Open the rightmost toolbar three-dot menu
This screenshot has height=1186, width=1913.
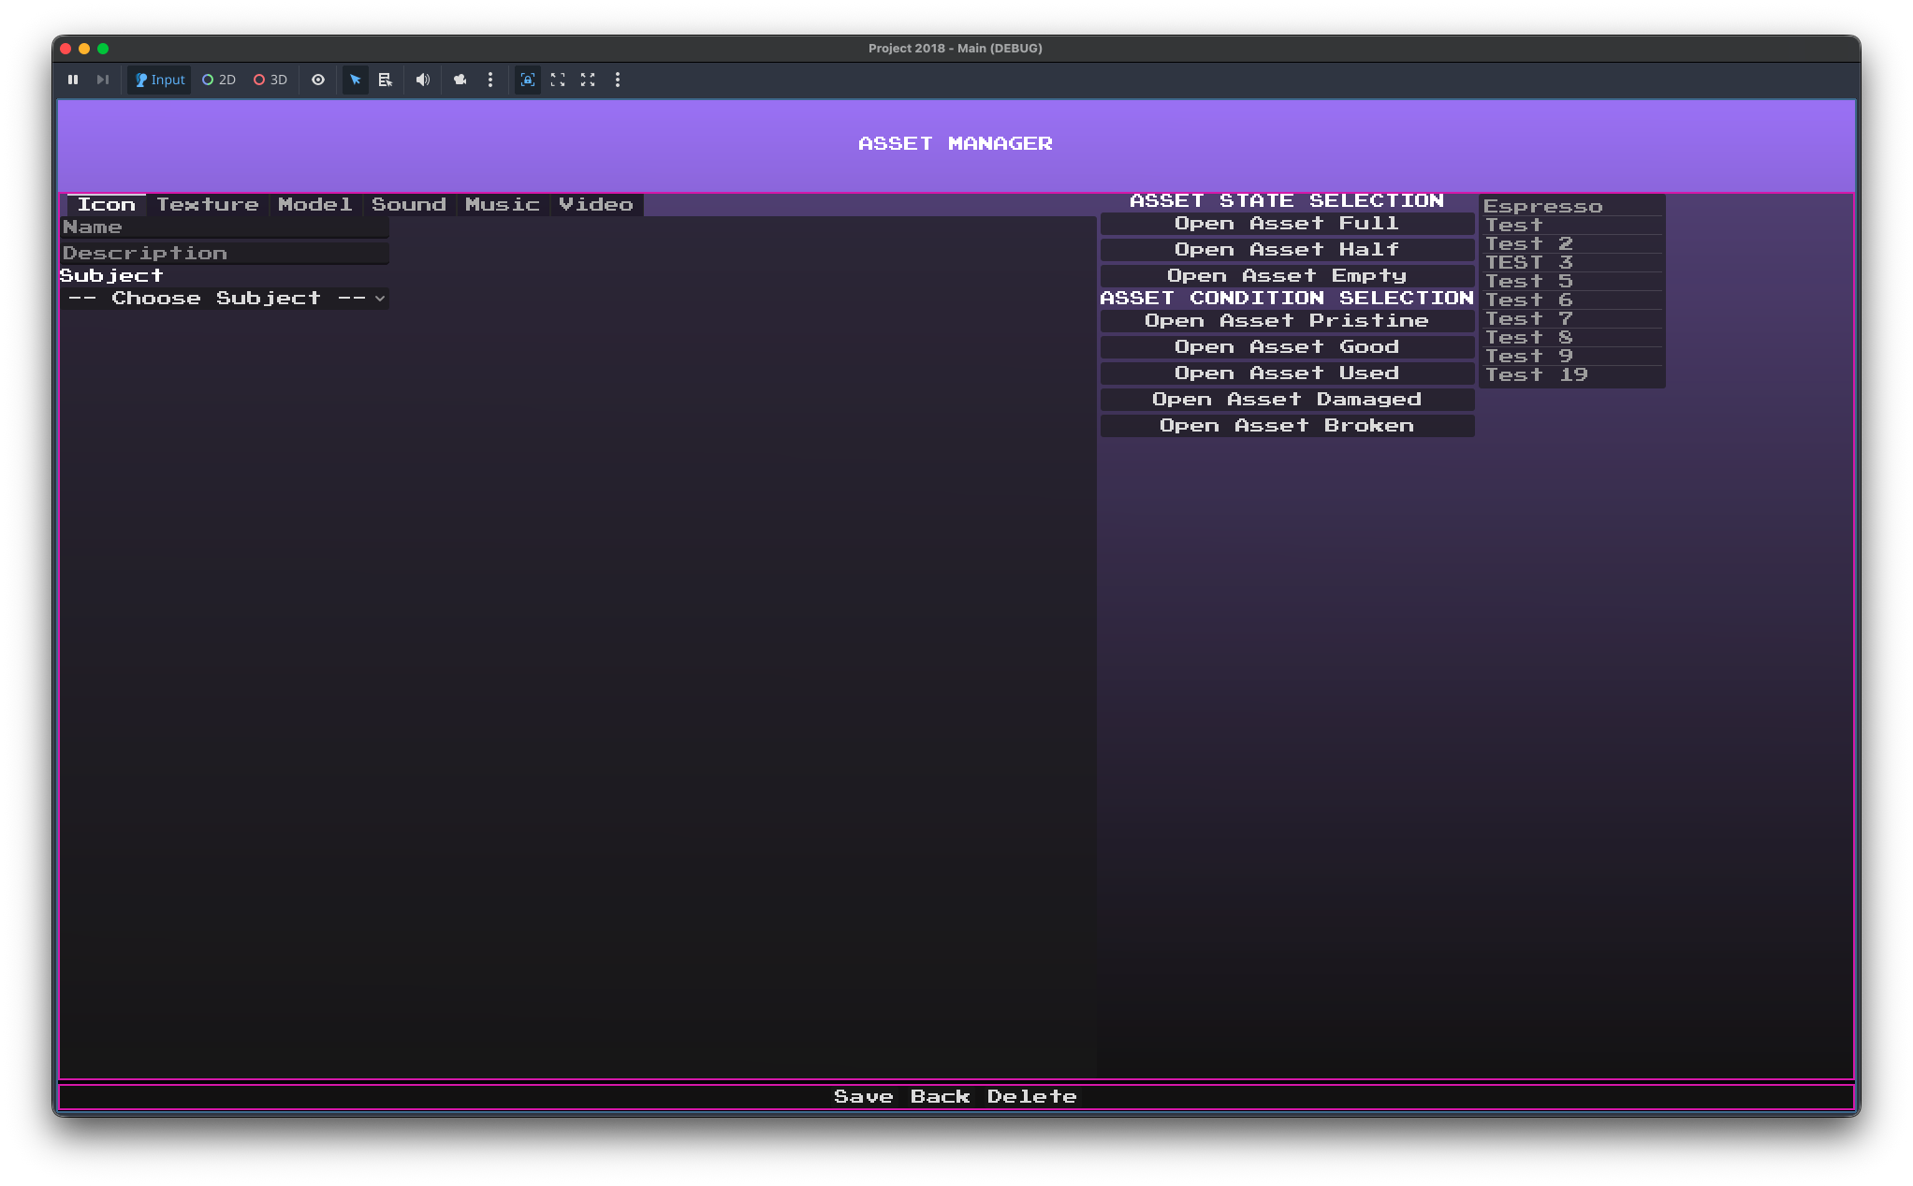pos(618,80)
